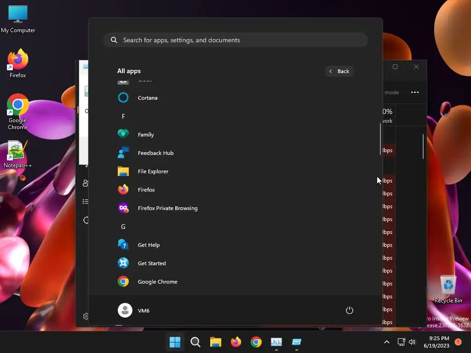Image resolution: width=471 pixels, height=353 pixels.
Task: Open Firefox Private Browsing
Action: [235, 208]
